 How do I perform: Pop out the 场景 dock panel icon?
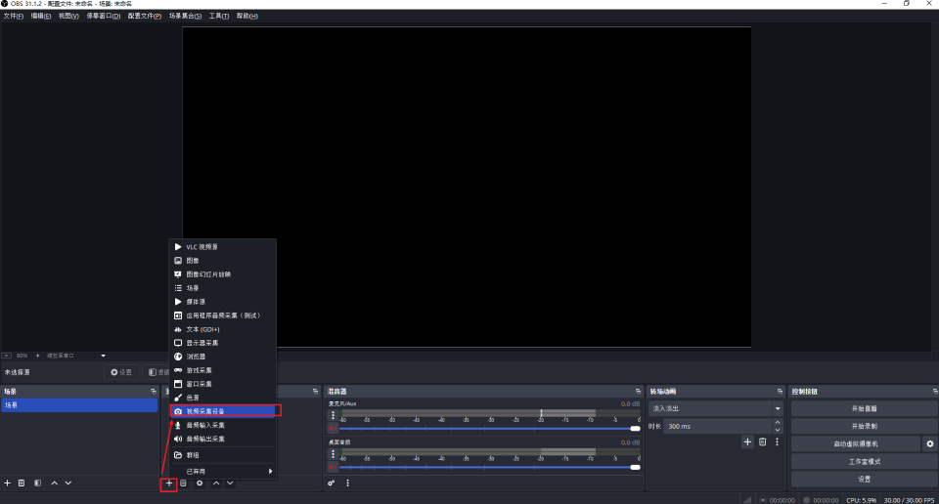pyautogui.click(x=154, y=391)
